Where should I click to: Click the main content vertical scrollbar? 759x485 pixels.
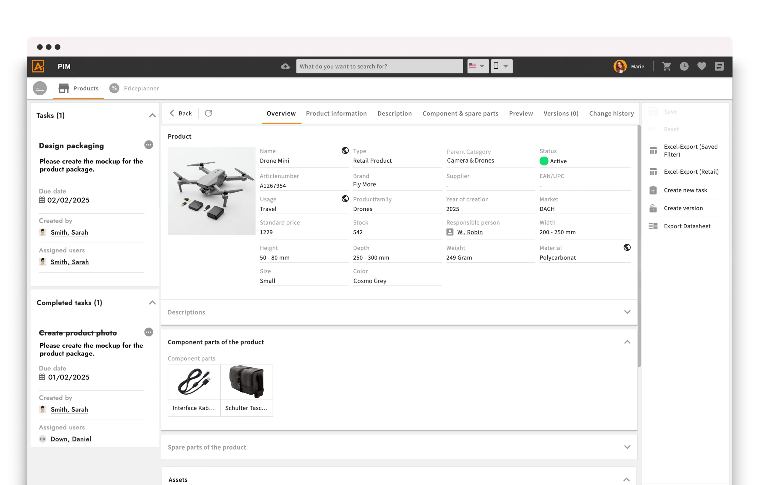[639, 246]
